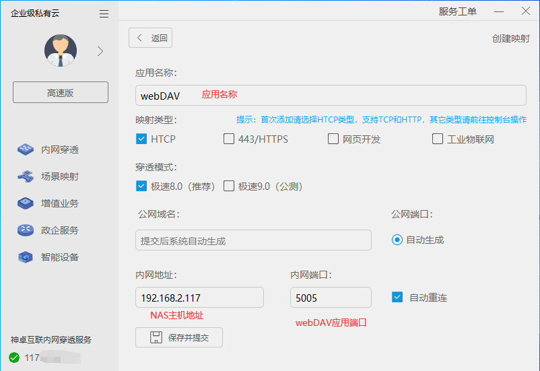Check the 网页开发 checkbox

click(x=333, y=139)
